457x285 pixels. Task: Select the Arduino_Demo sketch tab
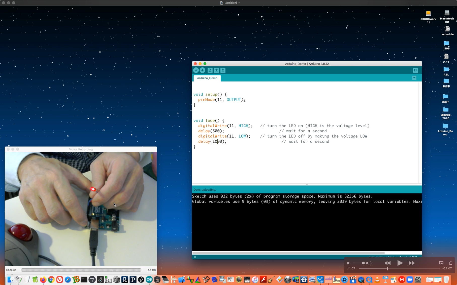point(207,78)
